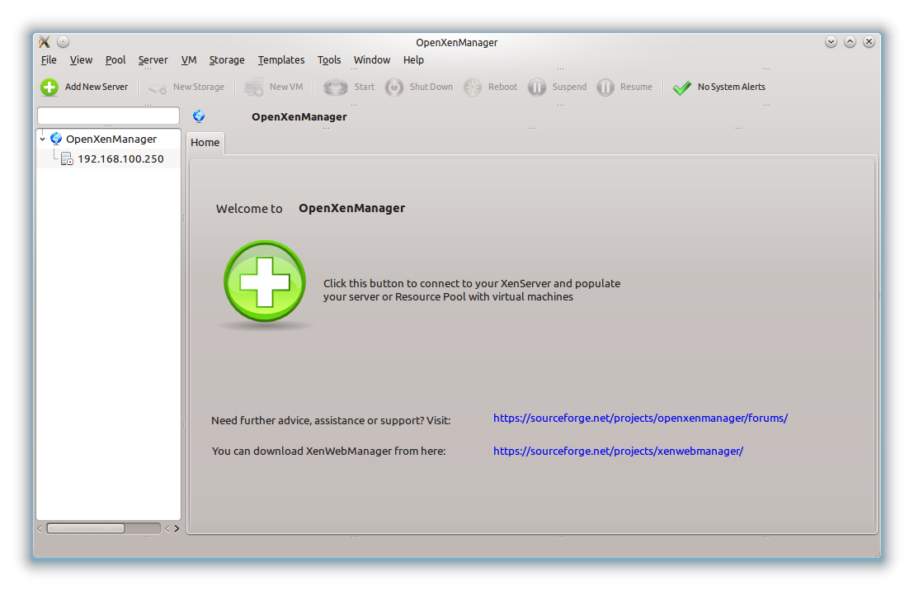
Task: Click the large green plus connect button
Action: 265,281
